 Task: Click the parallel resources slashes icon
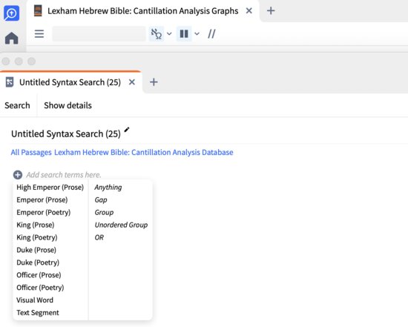tap(211, 34)
